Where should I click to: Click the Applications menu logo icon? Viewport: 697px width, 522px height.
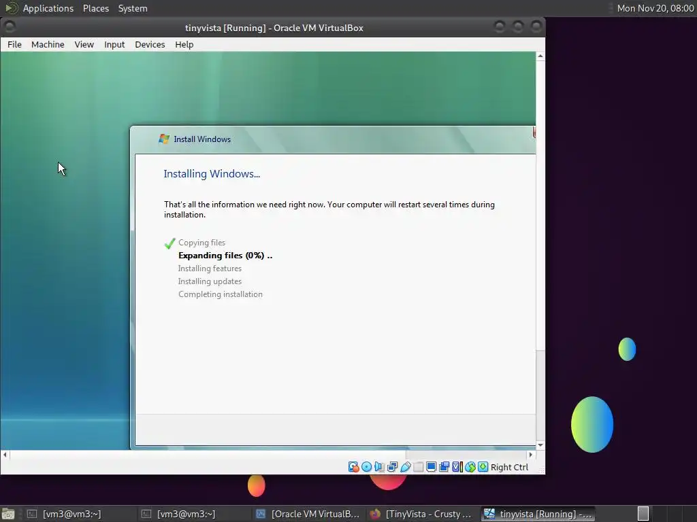pos(11,8)
